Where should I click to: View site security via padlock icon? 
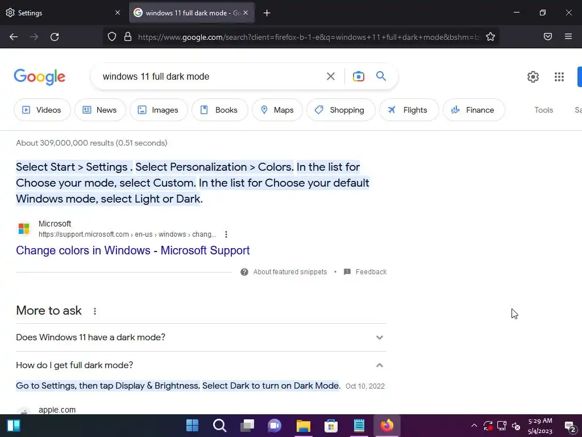pyautogui.click(x=128, y=36)
